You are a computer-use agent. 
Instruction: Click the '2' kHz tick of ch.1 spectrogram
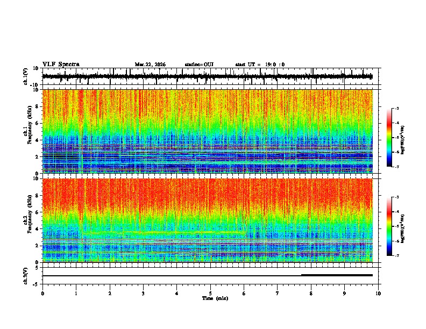tap(37, 156)
